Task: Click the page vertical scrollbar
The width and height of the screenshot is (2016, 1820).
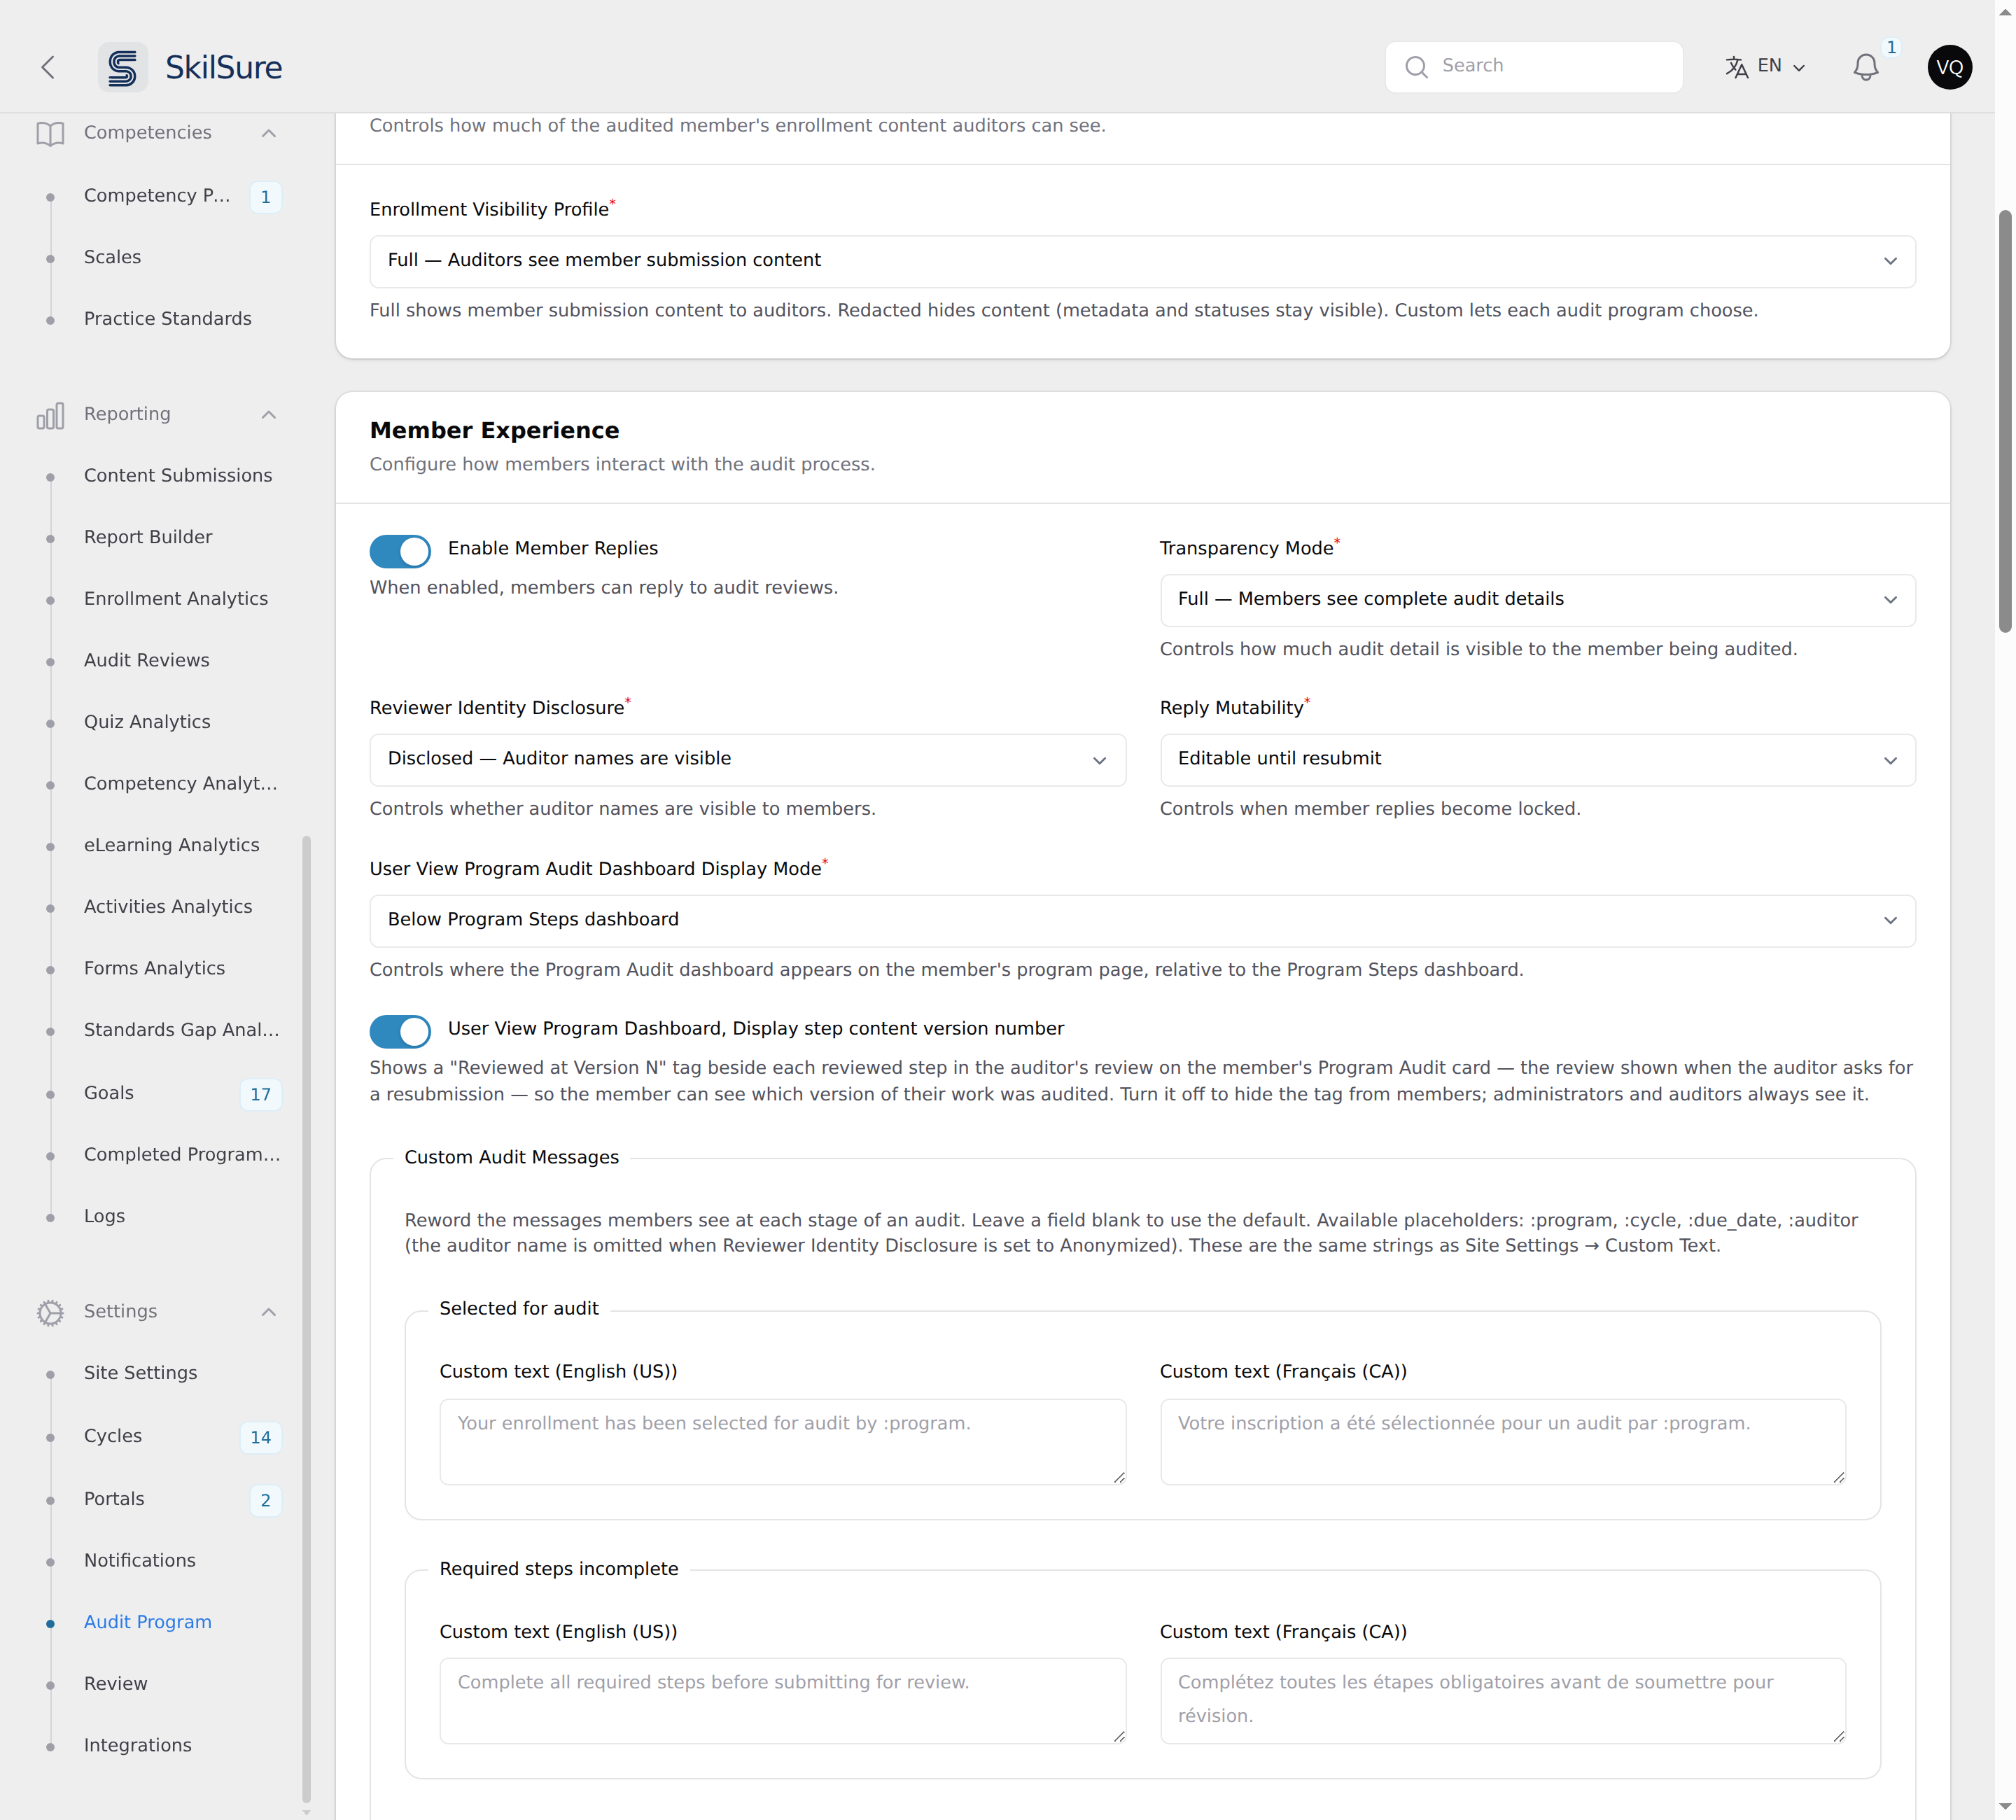Action: (2004, 420)
